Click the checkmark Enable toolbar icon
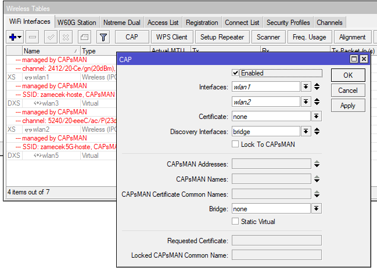Screen dimensions: 377x278 pyautogui.click(x=51, y=37)
